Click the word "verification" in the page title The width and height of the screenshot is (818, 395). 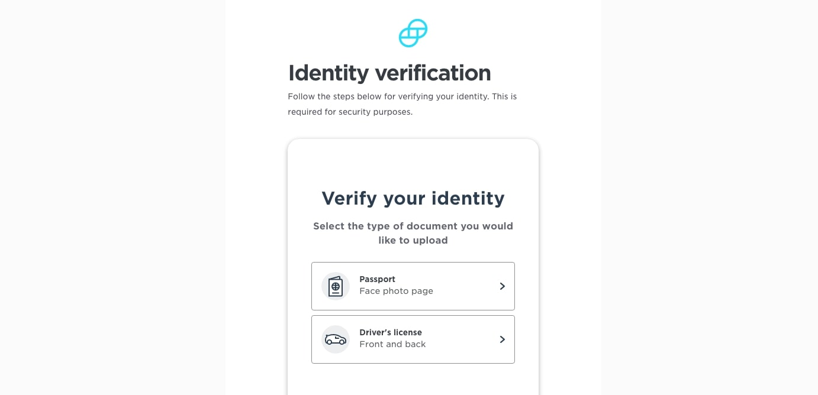433,73
